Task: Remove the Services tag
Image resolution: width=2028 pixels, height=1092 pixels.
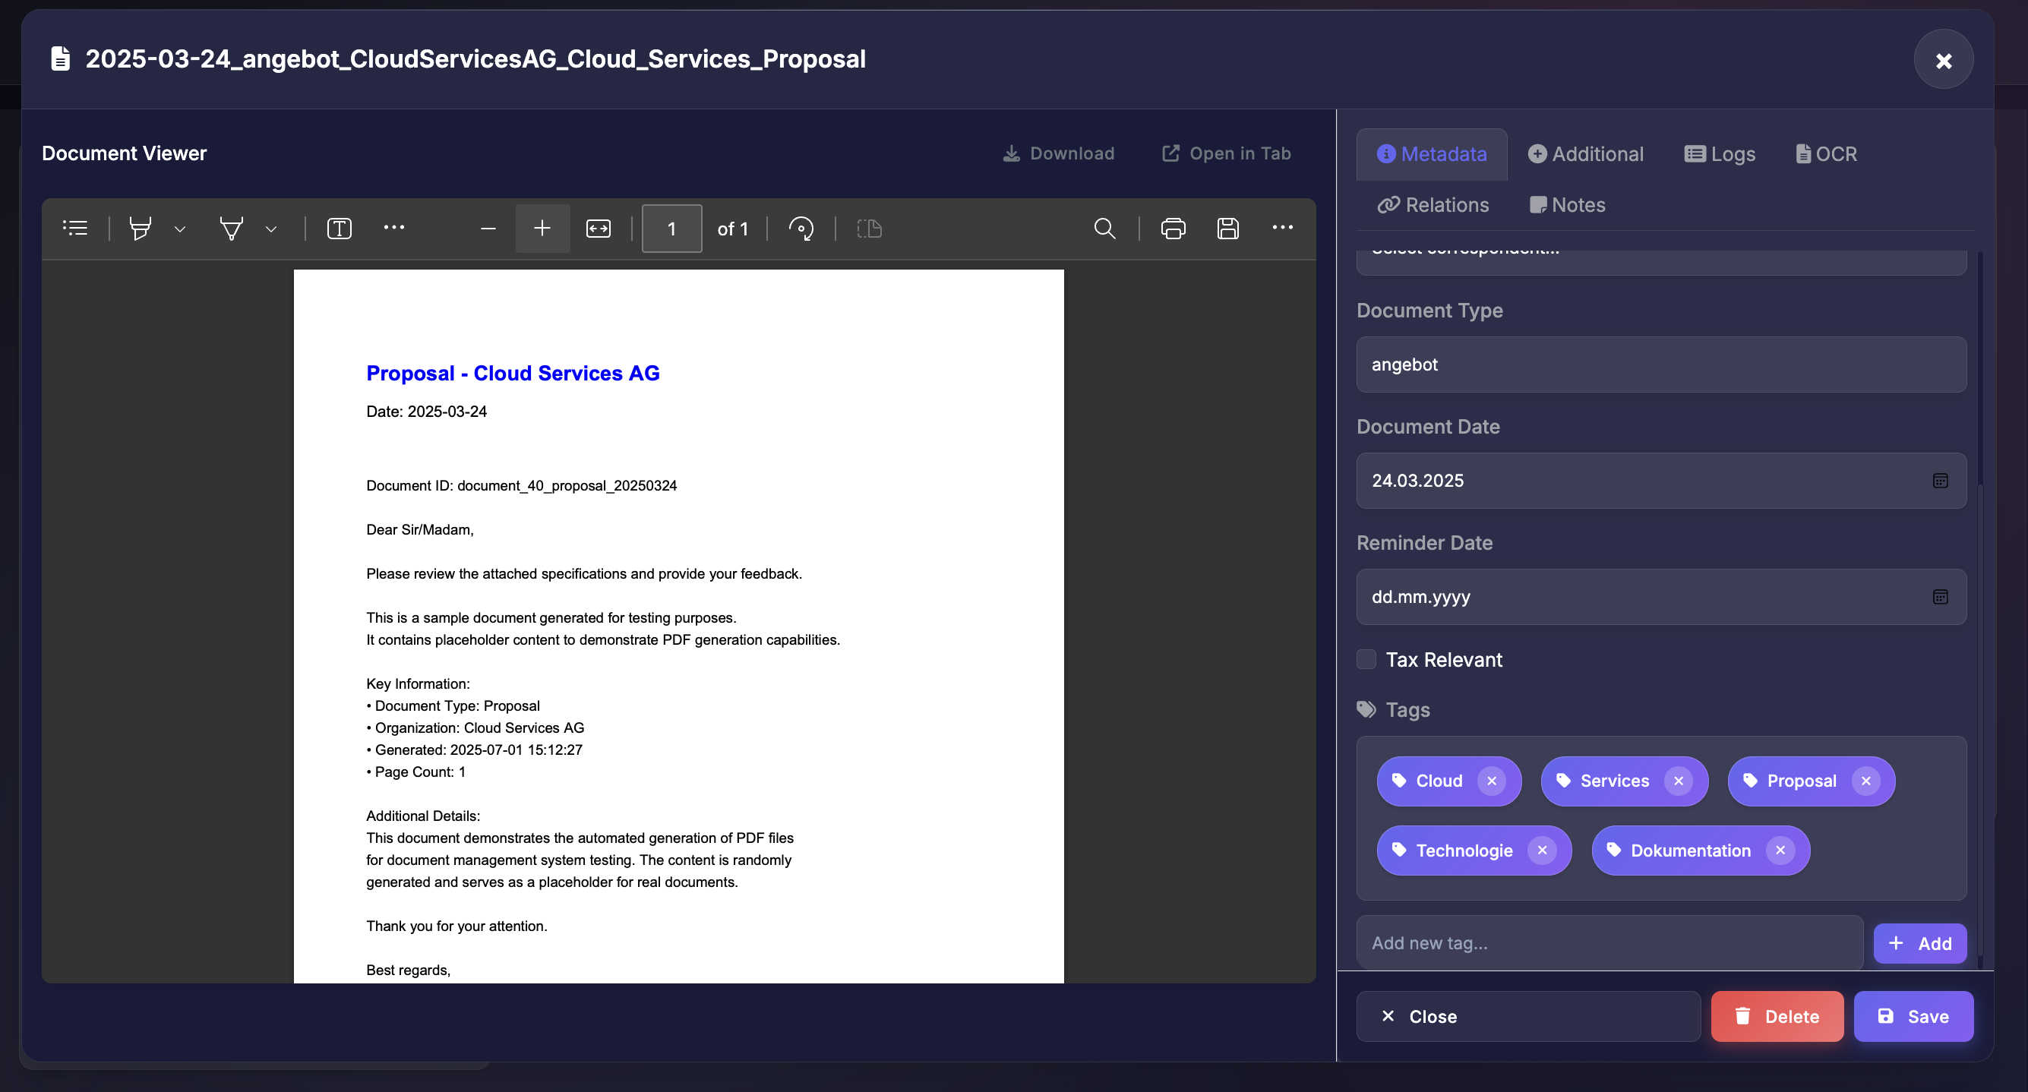Action: (x=1678, y=781)
